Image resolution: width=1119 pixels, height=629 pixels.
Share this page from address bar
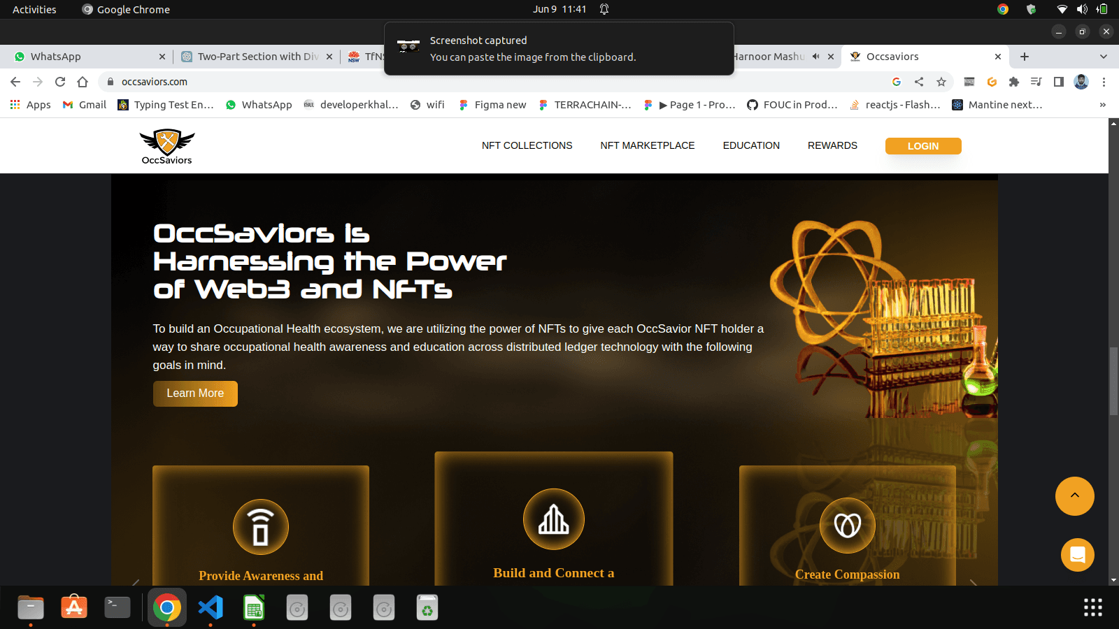919,82
